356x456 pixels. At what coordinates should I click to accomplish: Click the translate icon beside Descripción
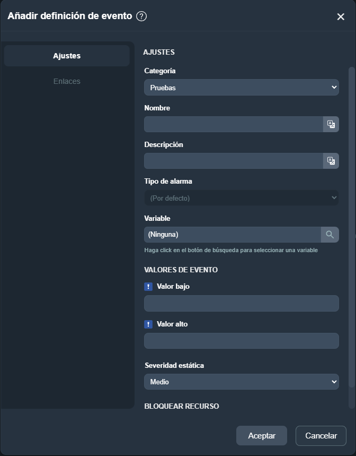pos(331,161)
